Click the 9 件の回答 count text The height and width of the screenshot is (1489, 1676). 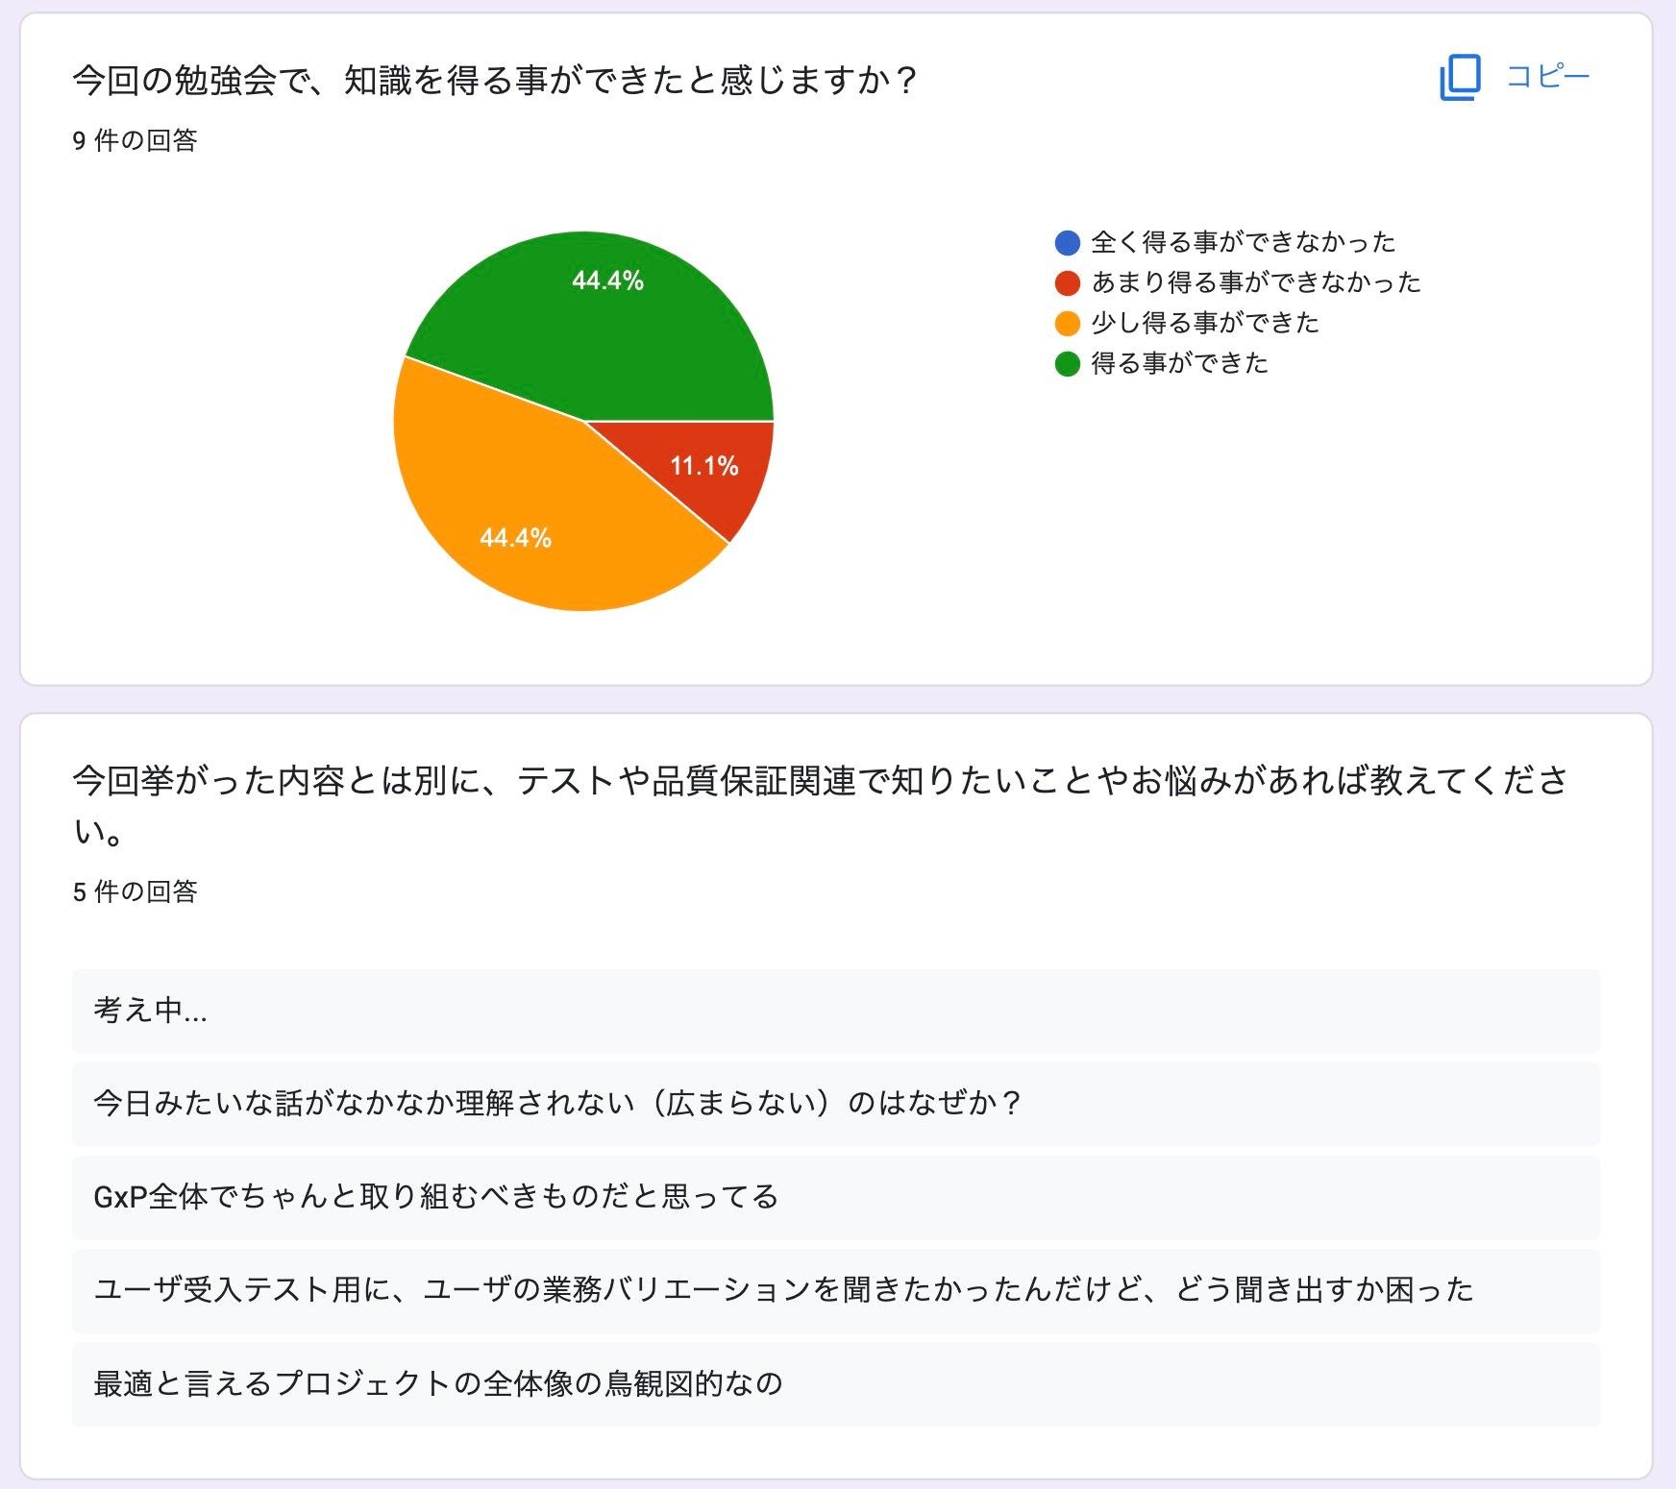click(x=135, y=140)
